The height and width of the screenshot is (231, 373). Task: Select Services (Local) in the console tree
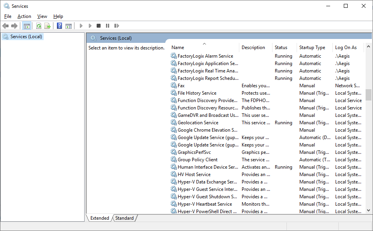26,37
